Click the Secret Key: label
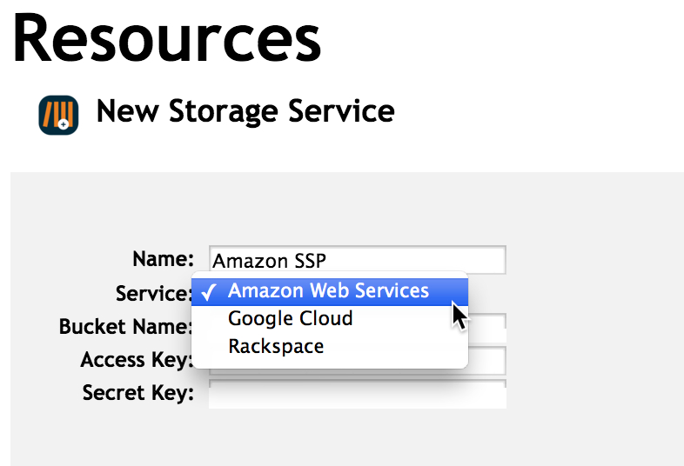684x466 pixels. (x=138, y=393)
